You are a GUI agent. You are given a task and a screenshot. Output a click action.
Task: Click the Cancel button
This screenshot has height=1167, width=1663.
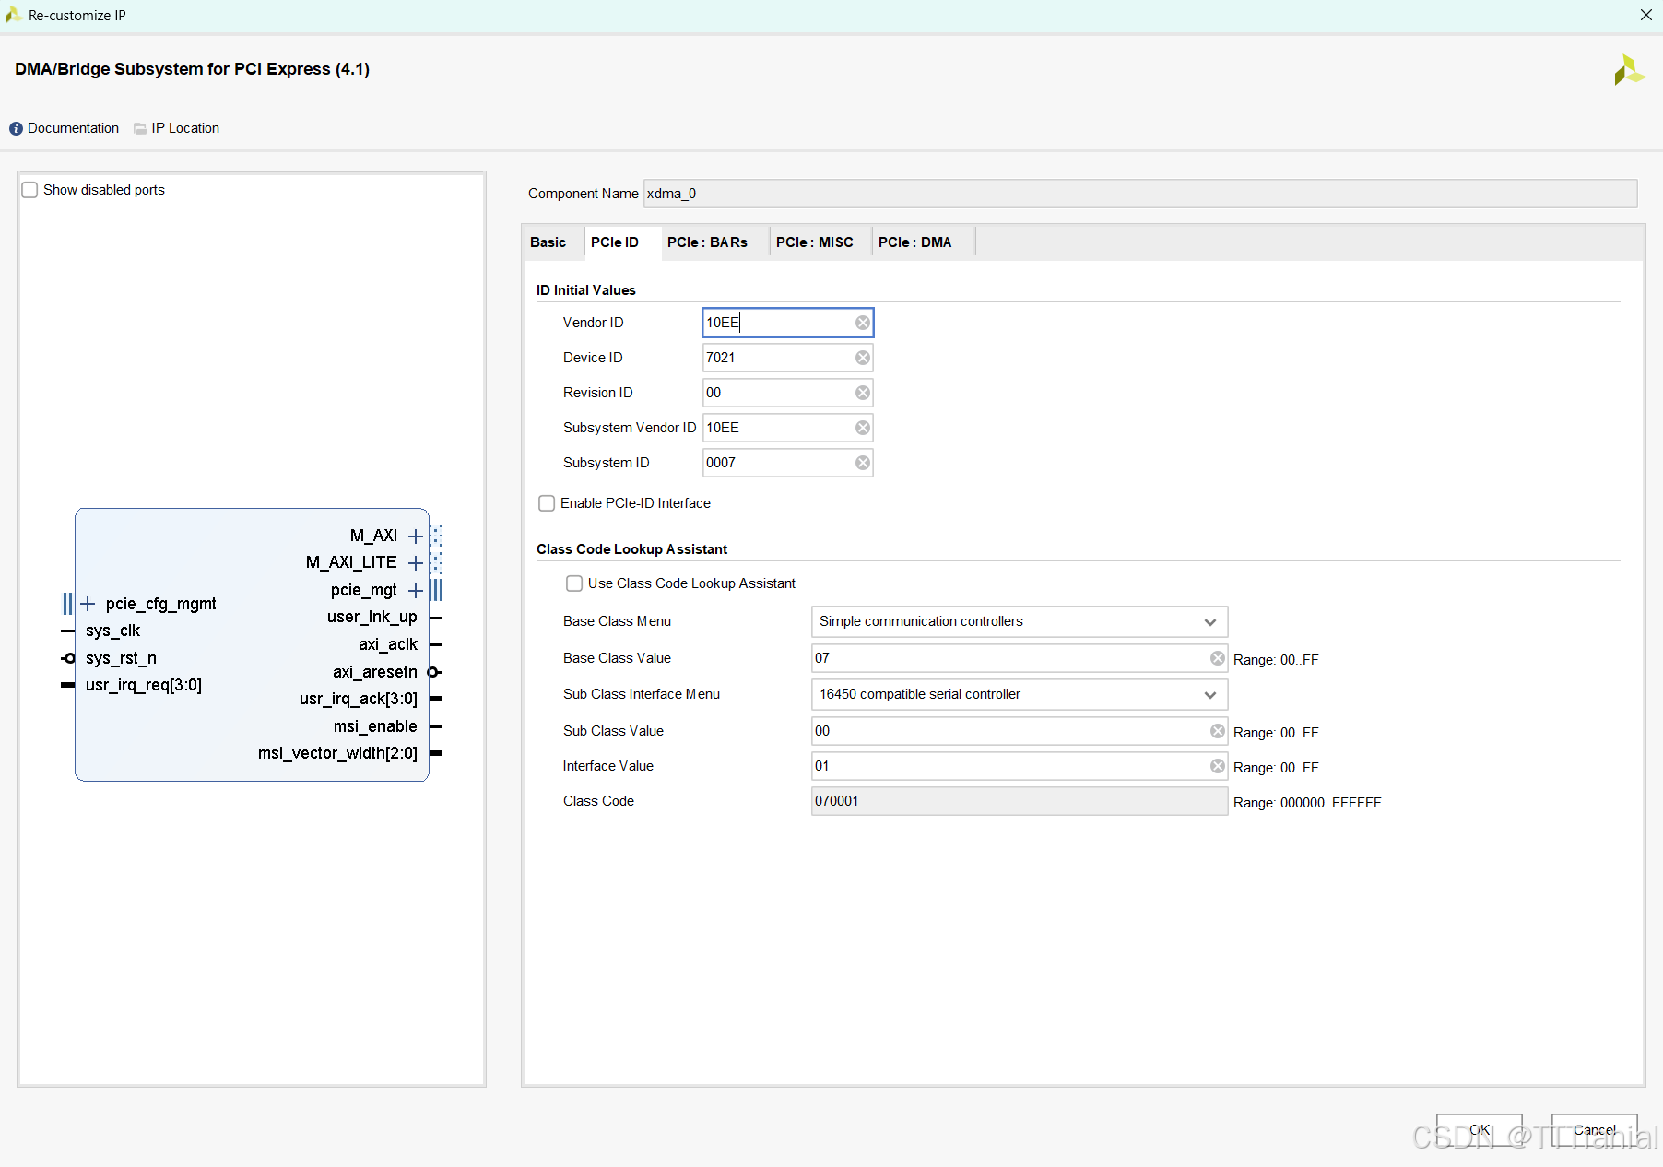(1595, 1130)
